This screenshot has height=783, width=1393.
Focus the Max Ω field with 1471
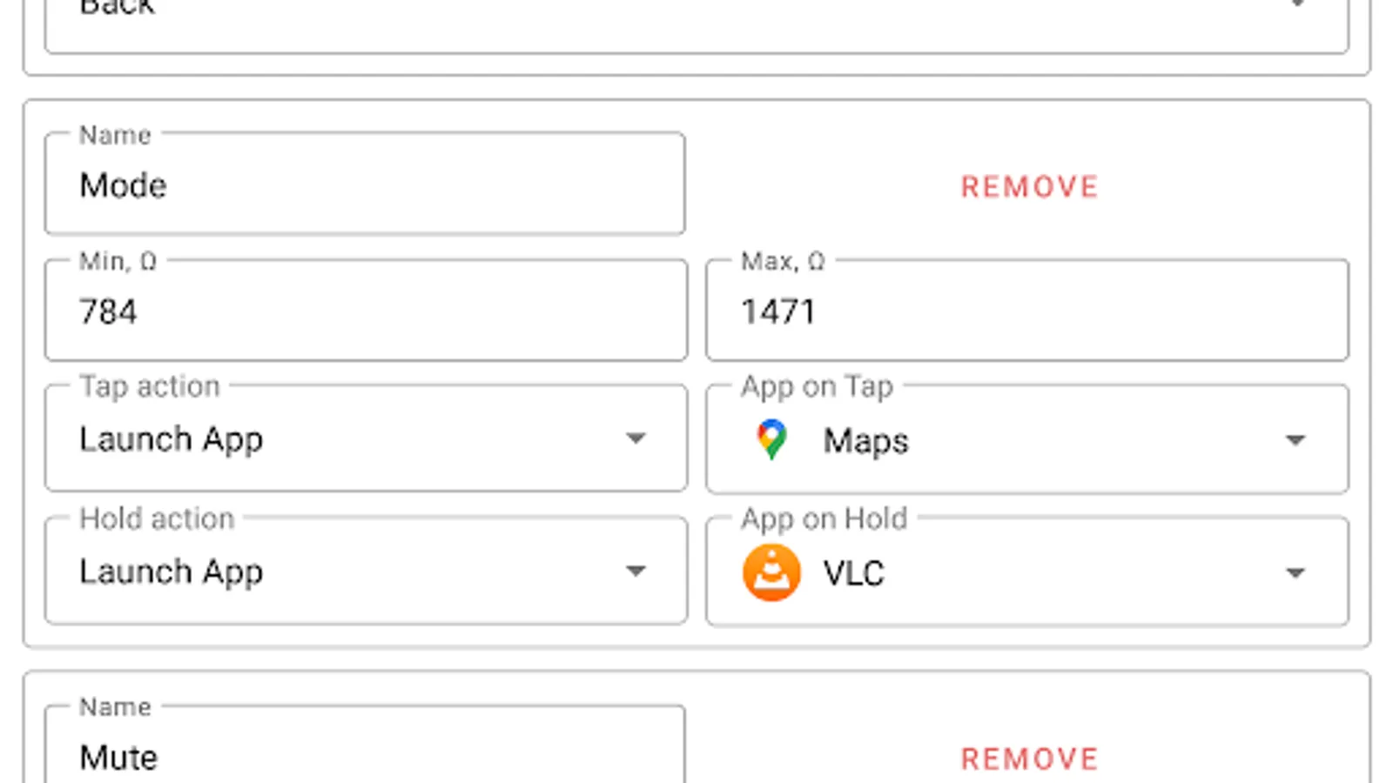pyautogui.click(x=1027, y=310)
